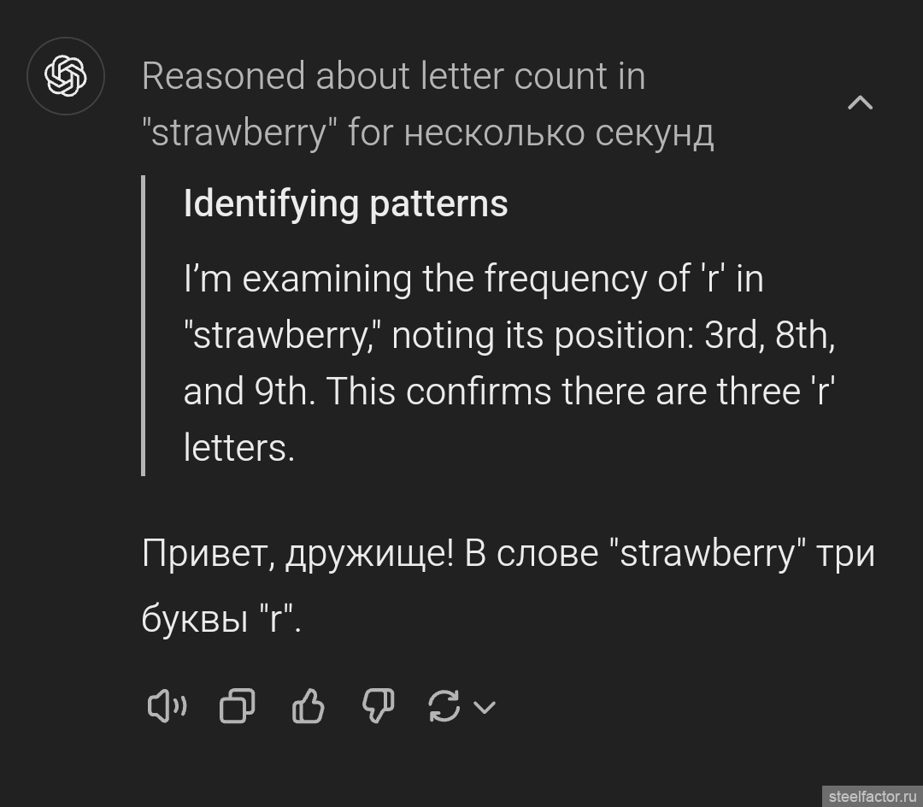The width and height of the screenshot is (923, 807).
Task: Click the final line "буквы "r"."
Action: click(x=220, y=618)
